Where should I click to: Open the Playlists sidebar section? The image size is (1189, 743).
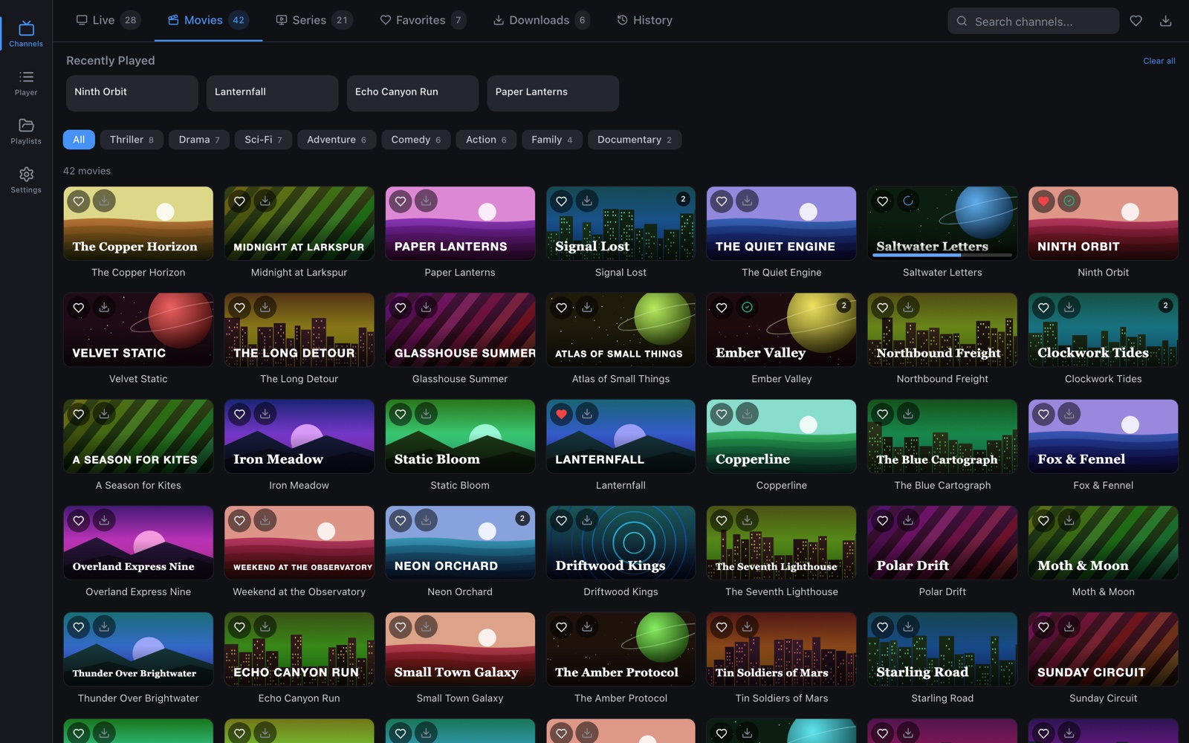coord(26,131)
